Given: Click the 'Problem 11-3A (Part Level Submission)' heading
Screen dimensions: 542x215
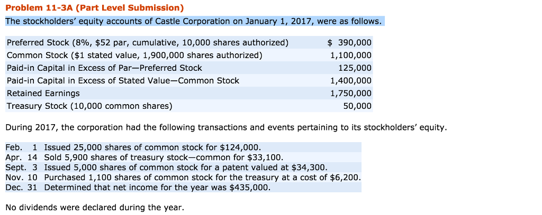Looking at the screenshot, I should click(x=95, y=8).
